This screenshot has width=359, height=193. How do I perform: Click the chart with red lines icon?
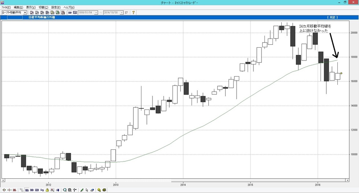[x=52, y=190]
